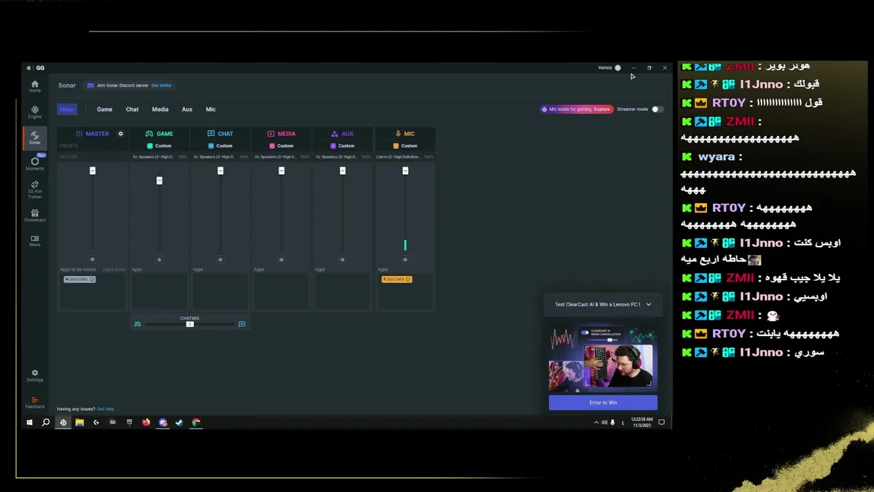The height and width of the screenshot is (492, 874).
Task: Mute the Media channel
Action: [x=281, y=259]
